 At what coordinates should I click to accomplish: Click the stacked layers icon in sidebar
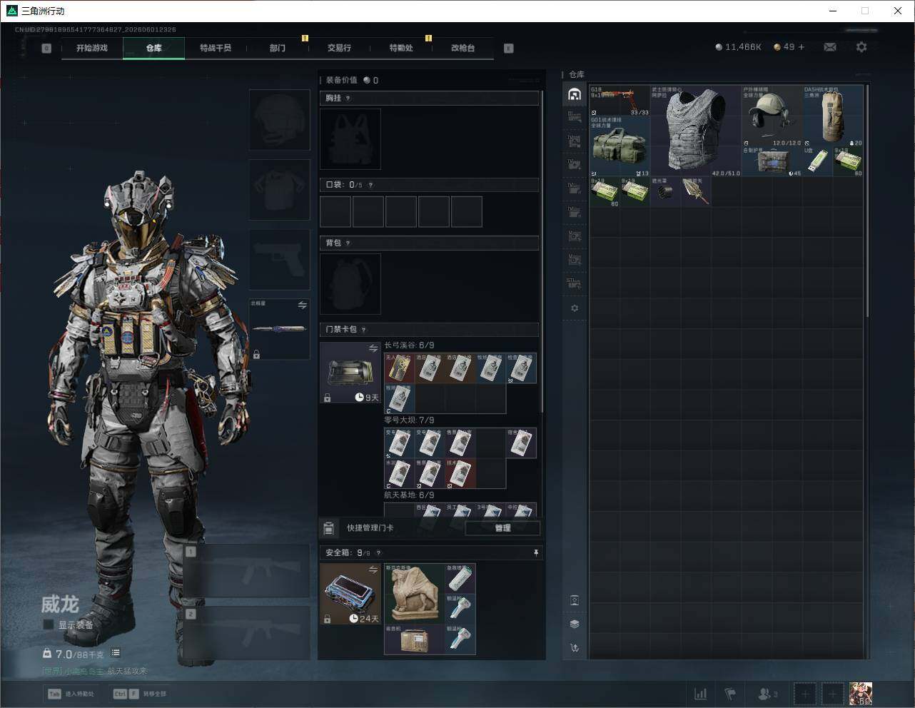tap(575, 624)
